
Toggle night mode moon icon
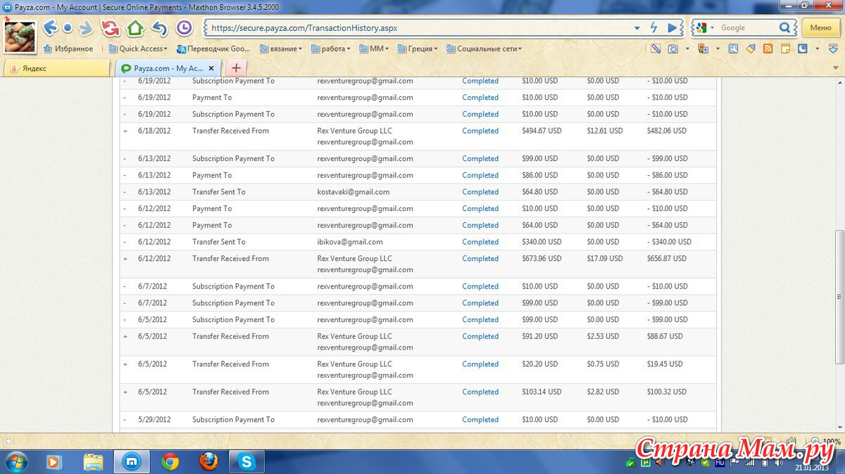802,49
